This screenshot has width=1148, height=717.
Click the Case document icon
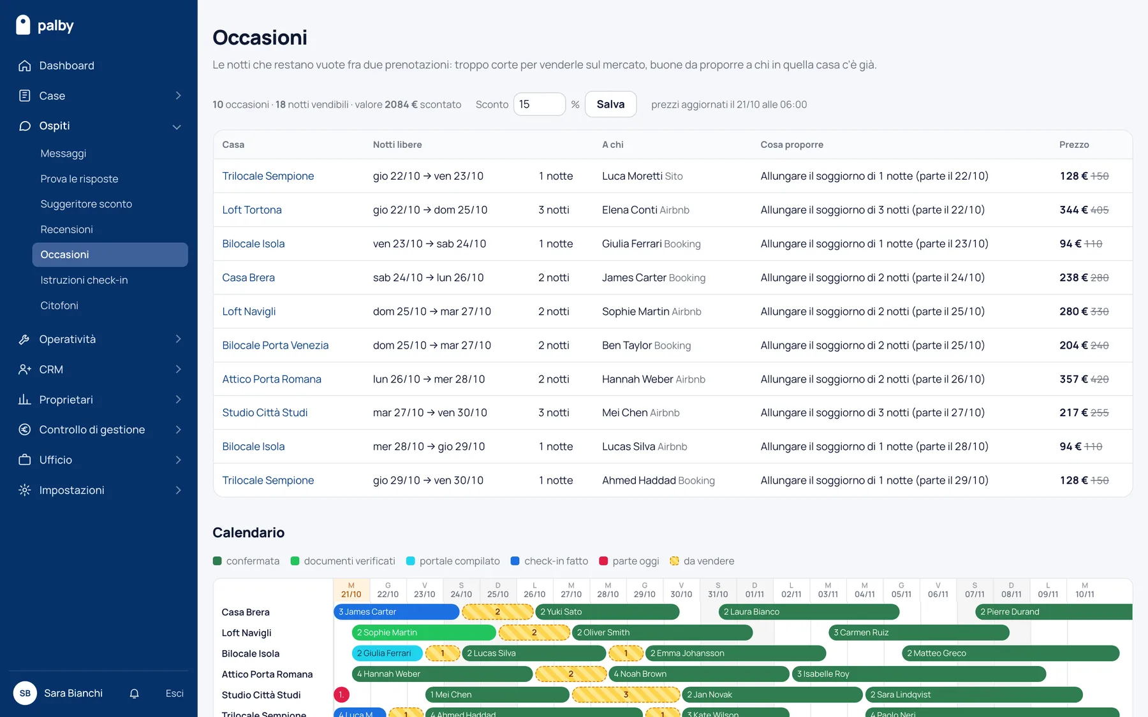(x=25, y=96)
